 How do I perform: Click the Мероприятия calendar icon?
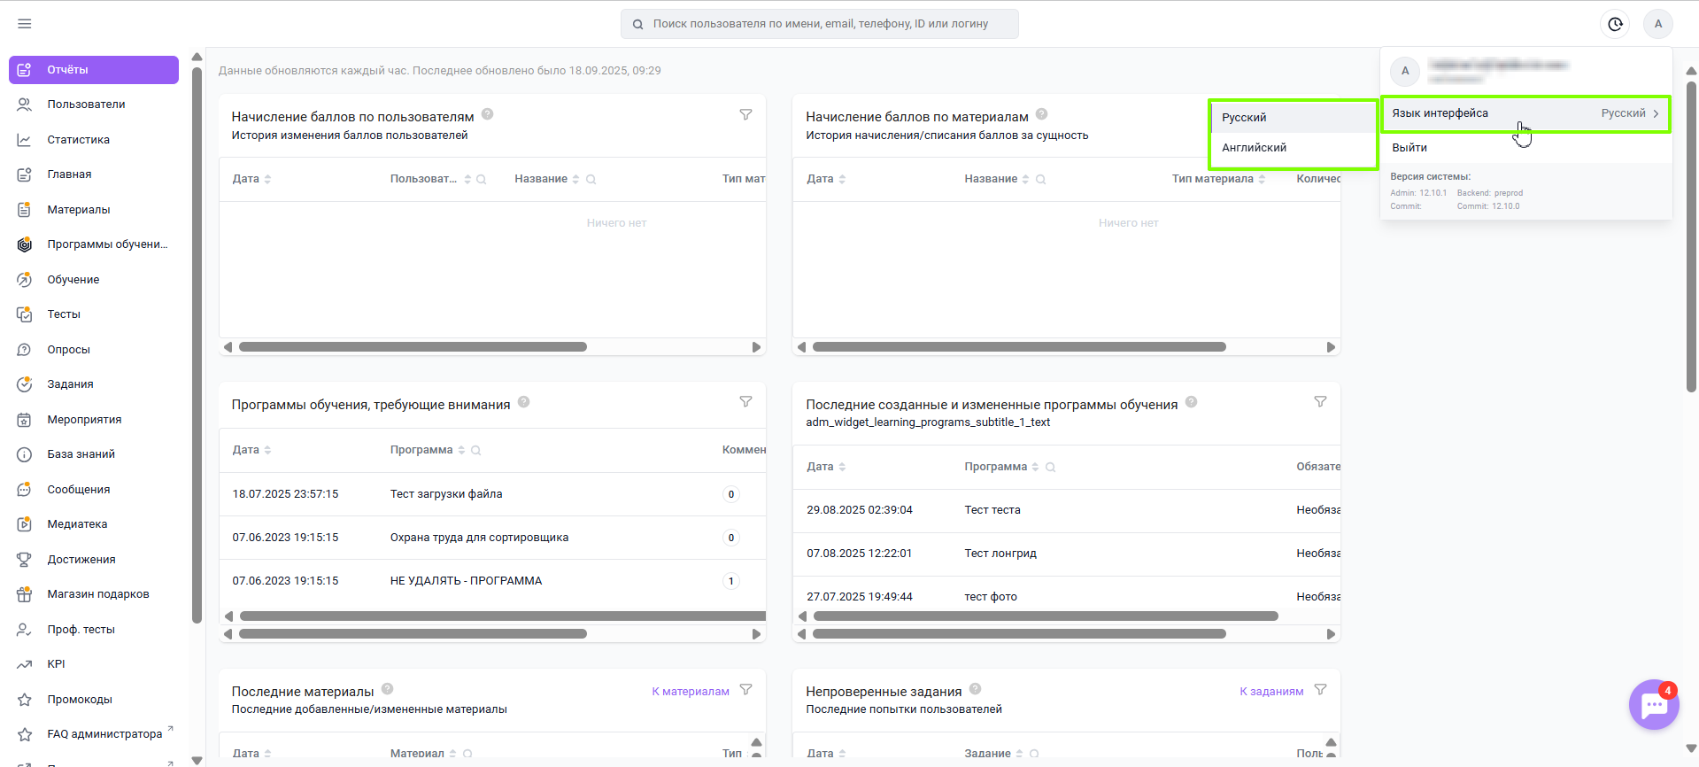(25, 420)
